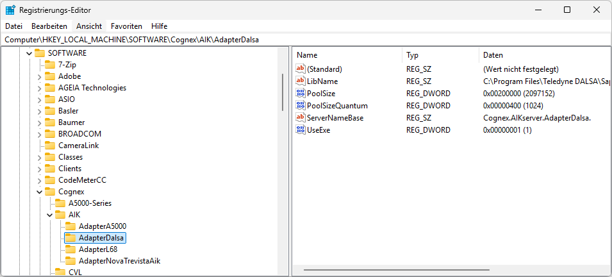The height and width of the screenshot is (277, 612).
Task: Click the LibName string value icon
Action: tap(301, 81)
